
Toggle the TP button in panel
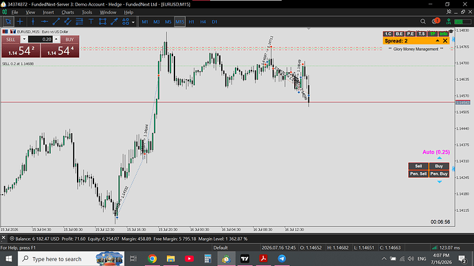point(433,34)
